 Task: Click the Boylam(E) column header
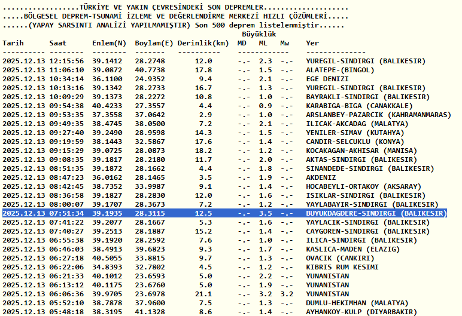point(154,43)
